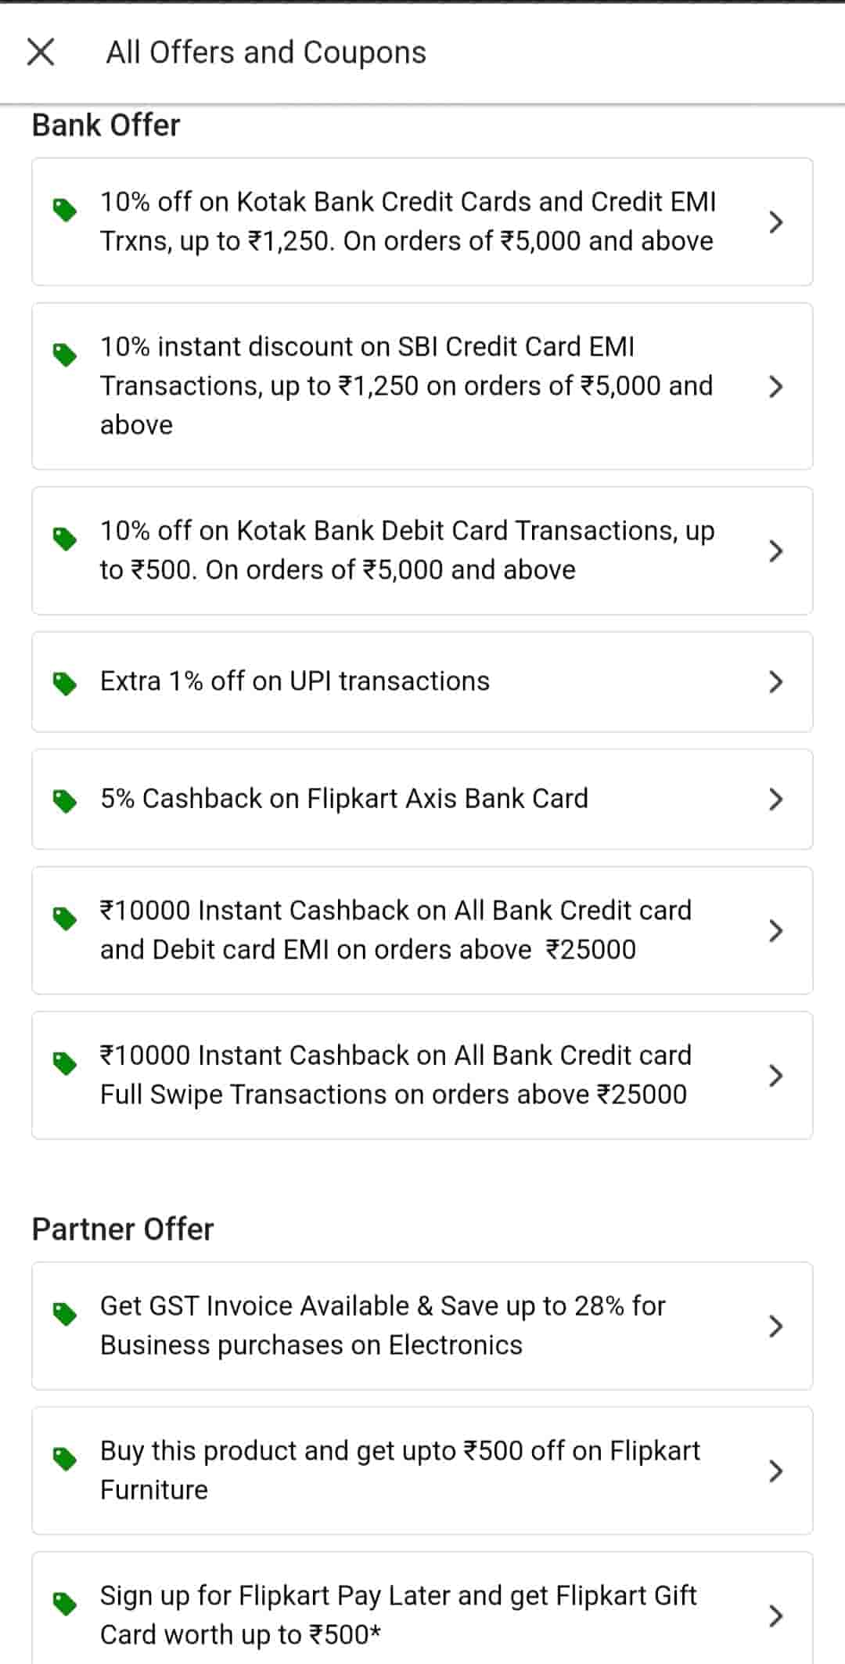Screen dimensions: 845x1664
Task: Expand Extra 1% off on UPI chevron
Action: pyautogui.click(x=775, y=682)
